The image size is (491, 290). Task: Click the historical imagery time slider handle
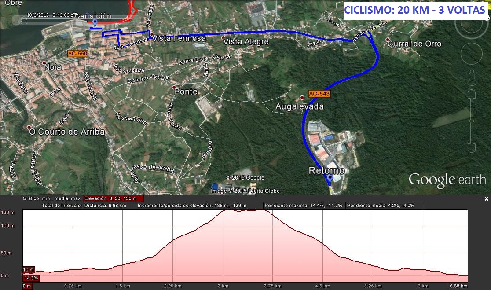(x=23, y=21)
